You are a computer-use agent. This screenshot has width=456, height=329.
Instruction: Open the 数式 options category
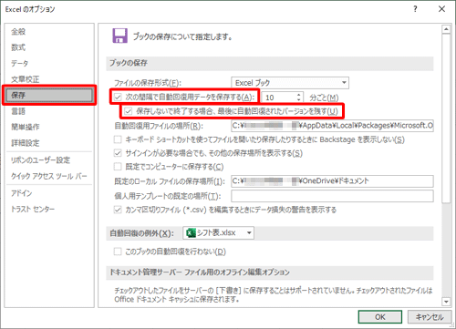click(x=18, y=47)
